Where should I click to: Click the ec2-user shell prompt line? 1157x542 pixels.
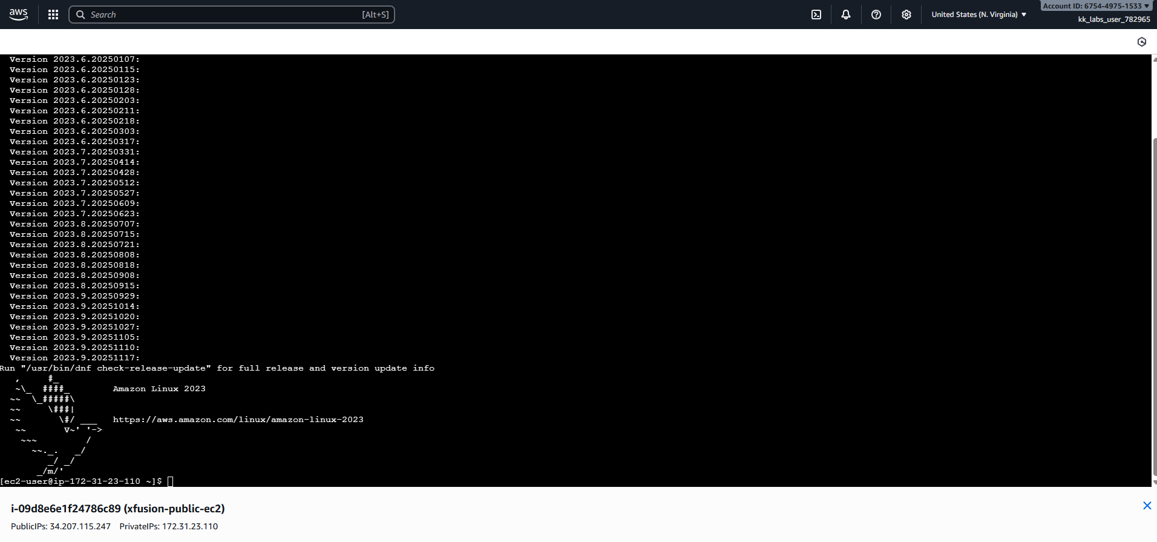87,481
